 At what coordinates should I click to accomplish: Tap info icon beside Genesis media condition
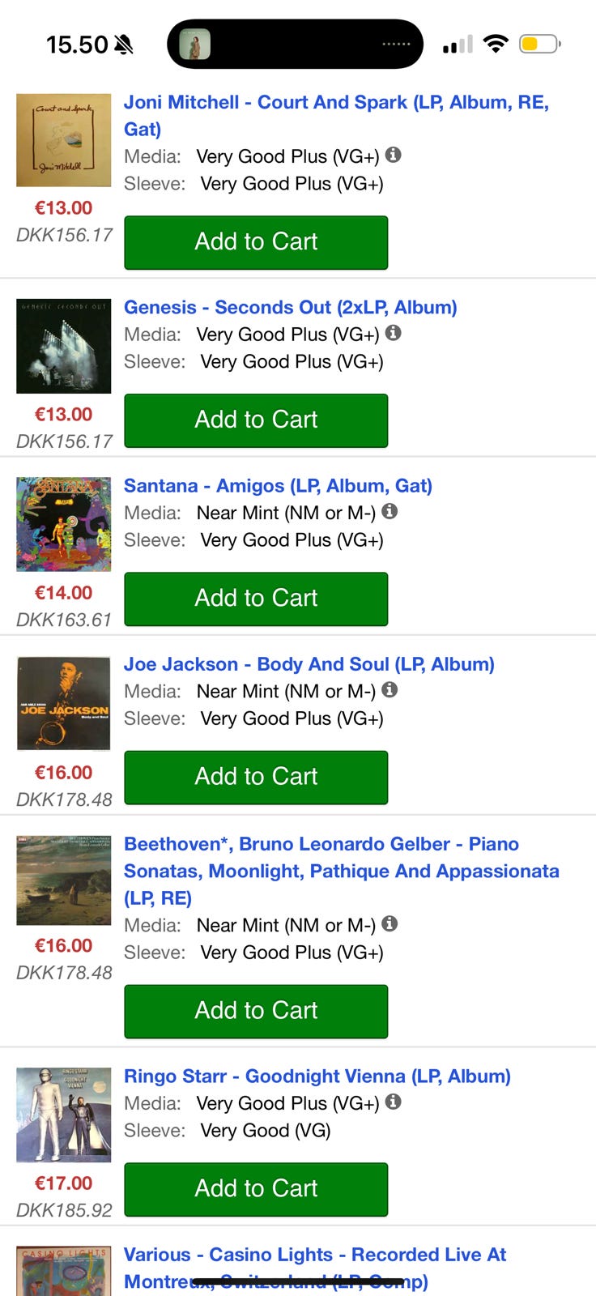pyautogui.click(x=393, y=333)
